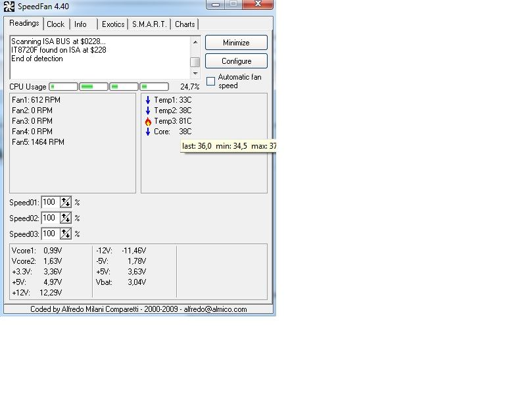The width and height of the screenshot is (505, 404).
Task: Click the 'Core: 38C' reading
Action: [x=173, y=132]
